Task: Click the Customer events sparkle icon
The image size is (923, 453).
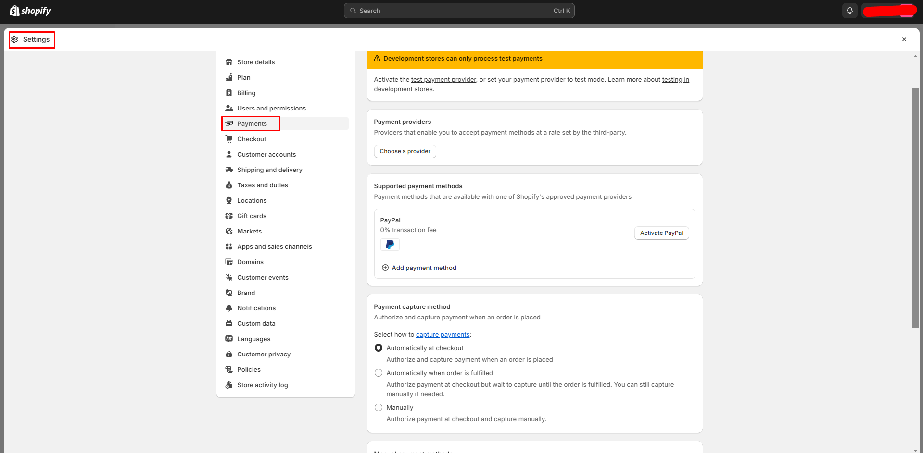Action: click(x=229, y=277)
